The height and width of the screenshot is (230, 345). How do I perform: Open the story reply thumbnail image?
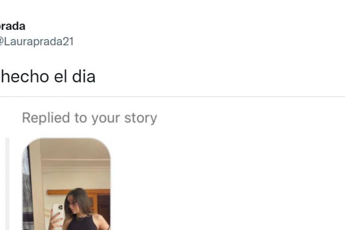tap(66, 184)
